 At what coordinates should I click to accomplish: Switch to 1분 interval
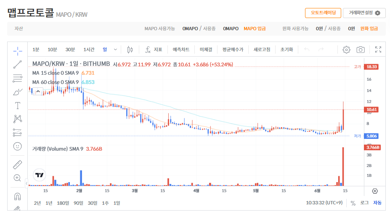pos(36,50)
